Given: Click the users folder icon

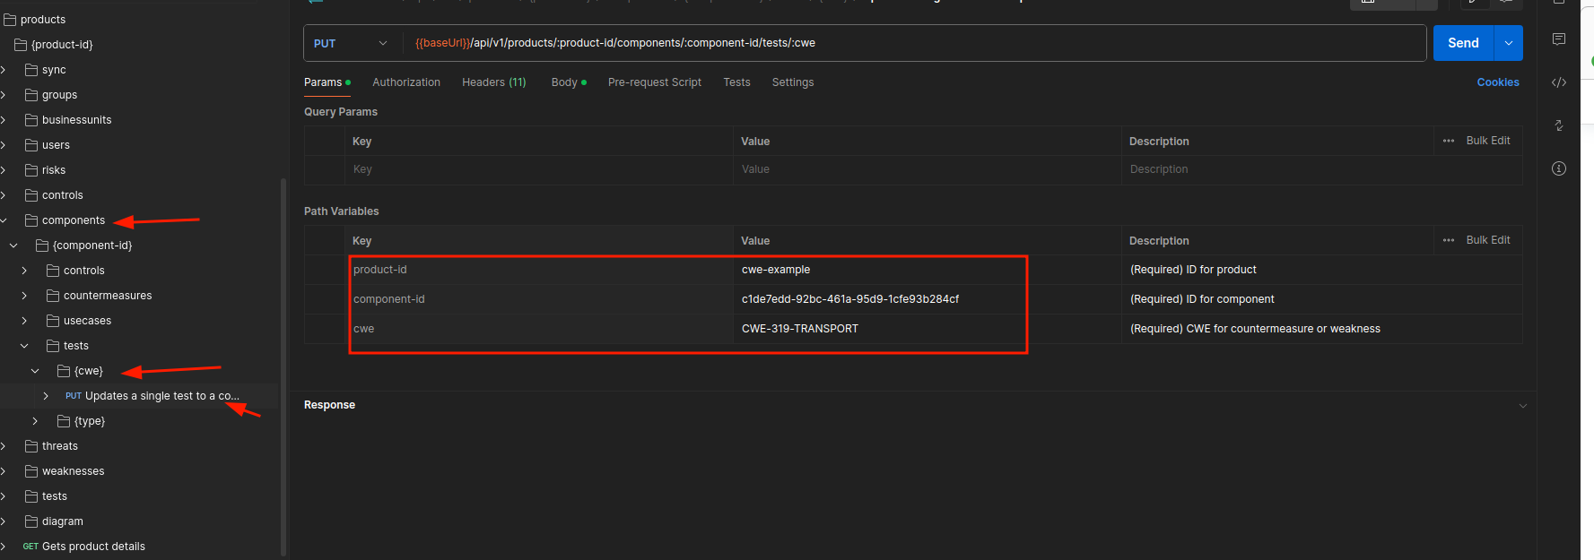Looking at the screenshot, I should click(31, 144).
